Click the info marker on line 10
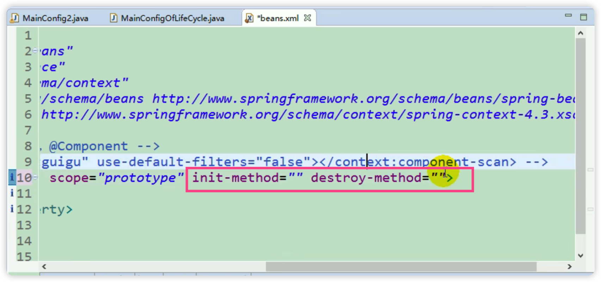 (x=12, y=177)
